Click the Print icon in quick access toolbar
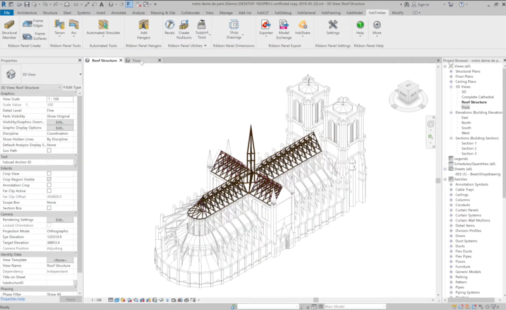The image size is (506, 310). pyautogui.click(x=67, y=4)
